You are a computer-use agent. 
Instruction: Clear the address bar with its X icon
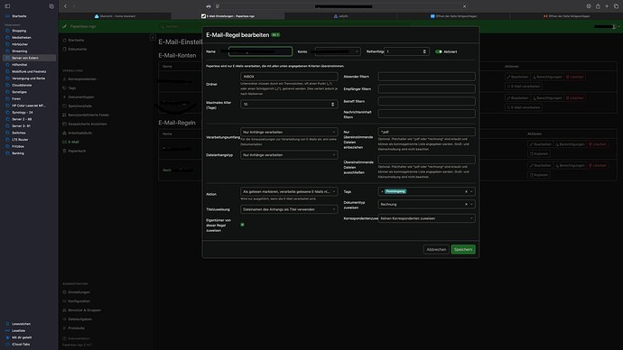tap(464, 6)
